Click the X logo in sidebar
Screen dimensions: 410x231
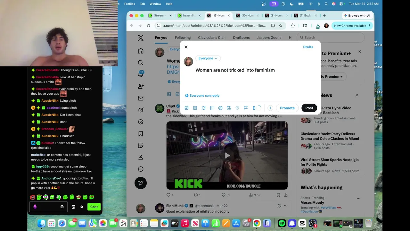point(141,38)
